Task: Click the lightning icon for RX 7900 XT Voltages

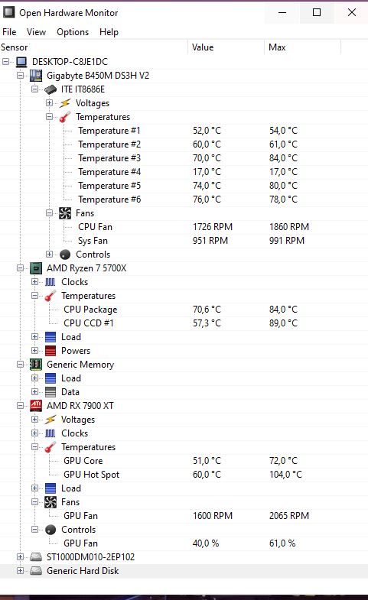Action: coord(50,420)
